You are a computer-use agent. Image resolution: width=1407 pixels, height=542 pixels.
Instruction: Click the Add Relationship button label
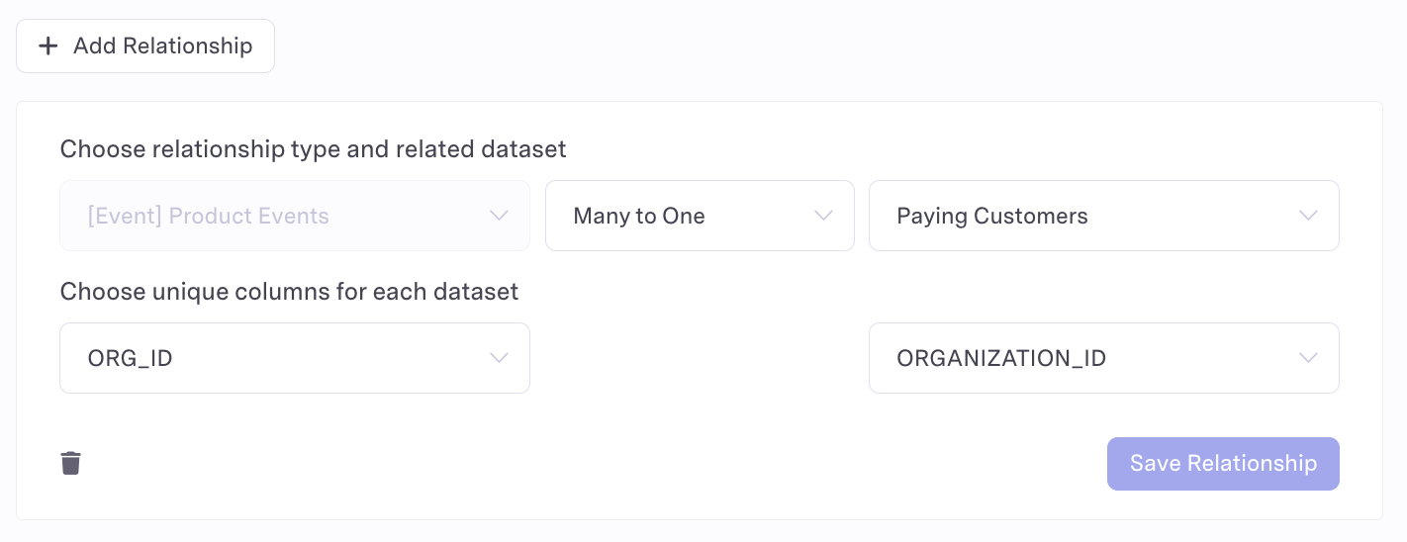pos(162,45)
